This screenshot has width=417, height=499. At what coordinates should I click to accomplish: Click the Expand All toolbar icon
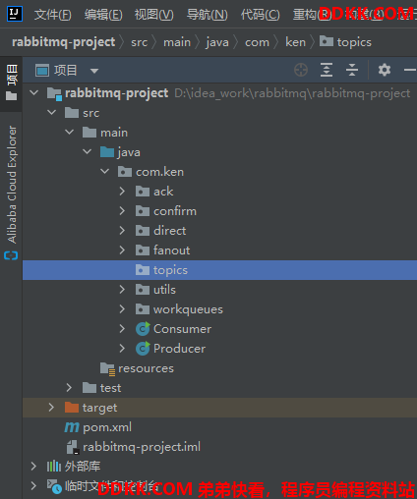(x=327, y=70)
